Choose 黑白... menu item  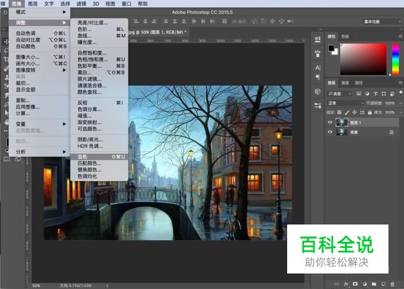pyautogui.click(x=99, y=73)
